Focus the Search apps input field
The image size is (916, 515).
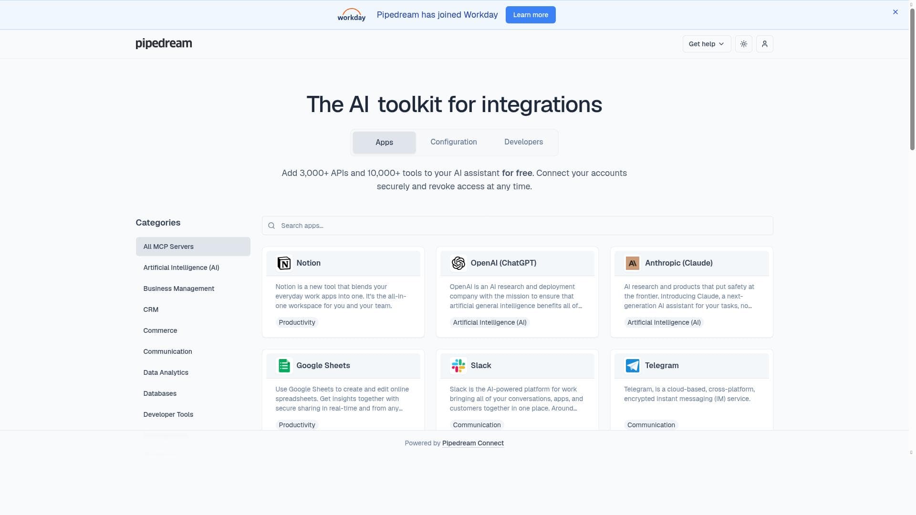pyautogui.click(x=517, y=226)
